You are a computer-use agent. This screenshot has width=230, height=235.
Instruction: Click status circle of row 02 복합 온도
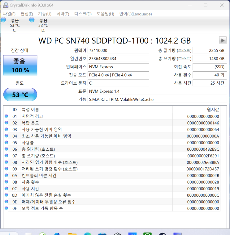(x=6, y=123)
